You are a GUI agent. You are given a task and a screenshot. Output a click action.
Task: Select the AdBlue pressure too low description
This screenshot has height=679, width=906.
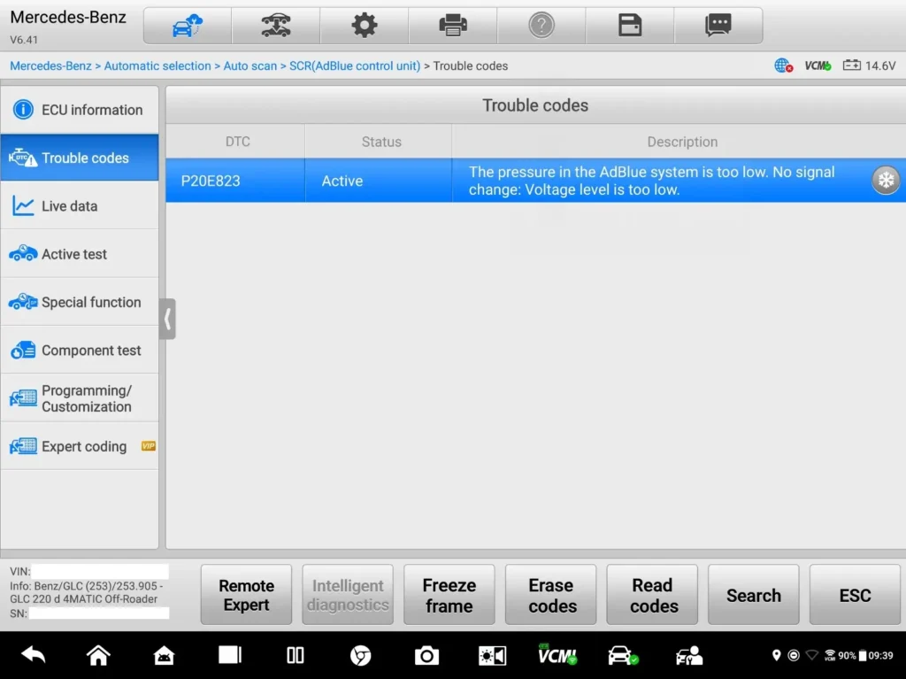[652, 181]
